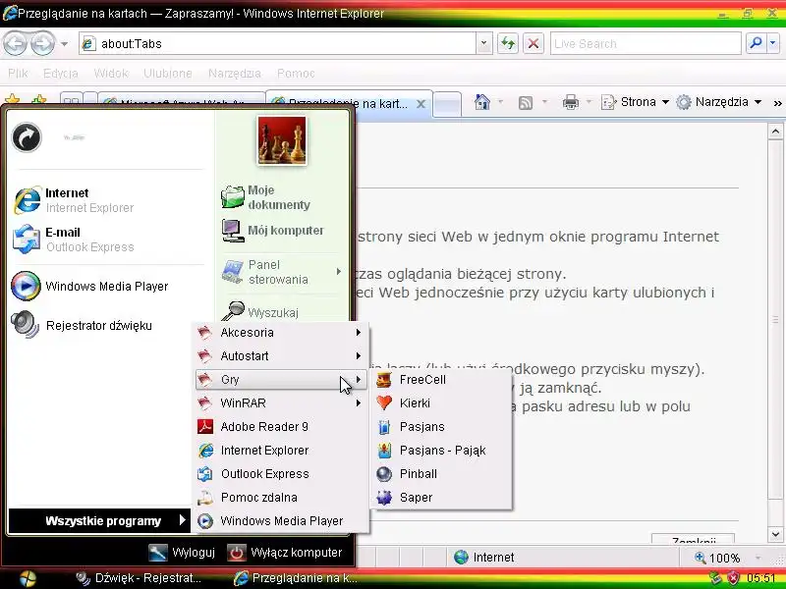Screen dimensions: 786x589
Task: Open the Narzędzia menu in menu bar
Action: (x=235, y=74)
